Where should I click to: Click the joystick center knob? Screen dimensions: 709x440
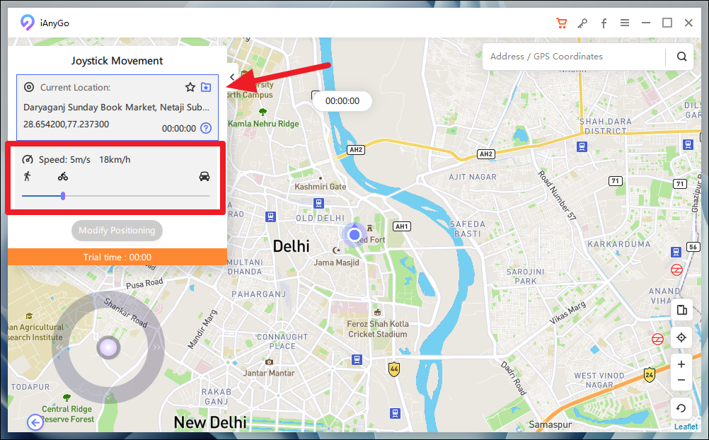(x=108, y=348)
